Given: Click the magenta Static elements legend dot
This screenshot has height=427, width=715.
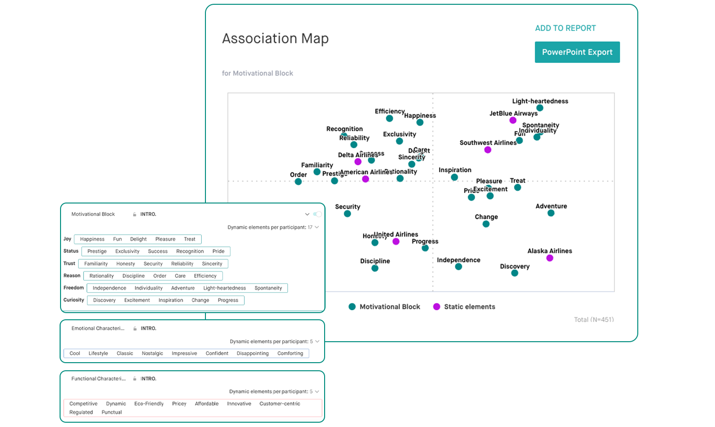Looking at the screenshot, I should (437, 307).
